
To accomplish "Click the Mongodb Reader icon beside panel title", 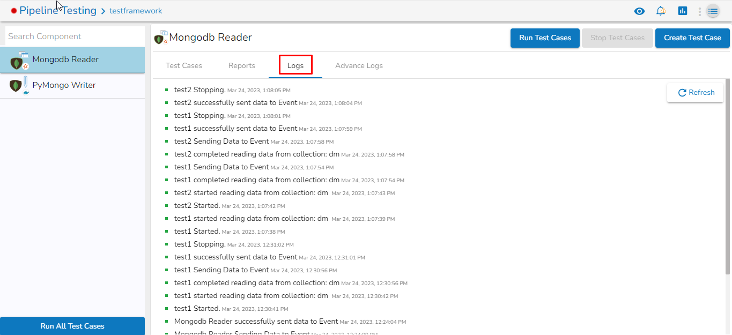I will 160,38.
